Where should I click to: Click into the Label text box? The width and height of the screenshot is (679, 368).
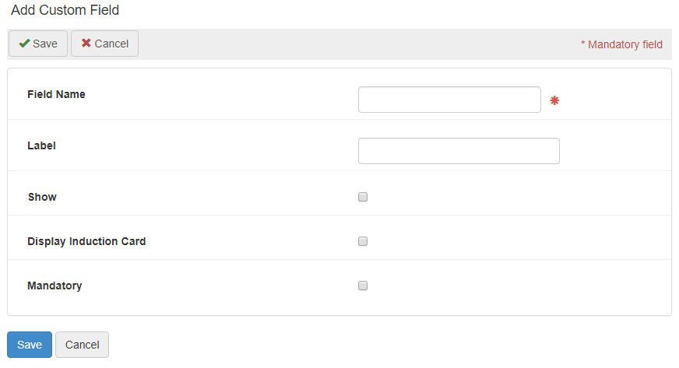tap(459, 151)
